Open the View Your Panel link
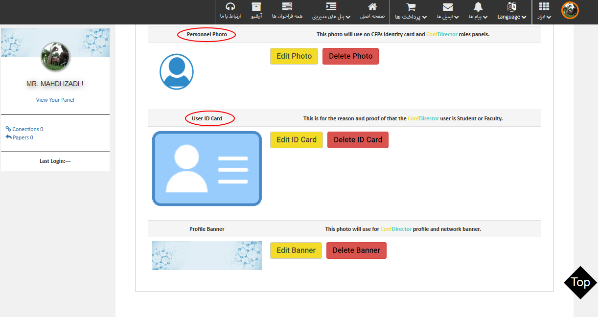 click(55, 100)
